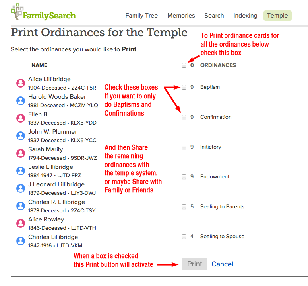Open the Search menu
The height and width of the screenshot is (286, 308).
coord(214,16)
